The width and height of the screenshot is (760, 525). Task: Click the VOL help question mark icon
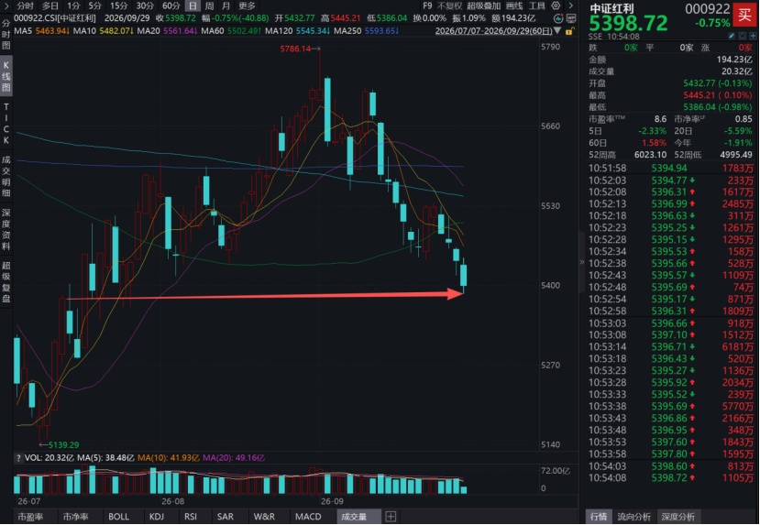pyautogui.click(x=18, y=458)
